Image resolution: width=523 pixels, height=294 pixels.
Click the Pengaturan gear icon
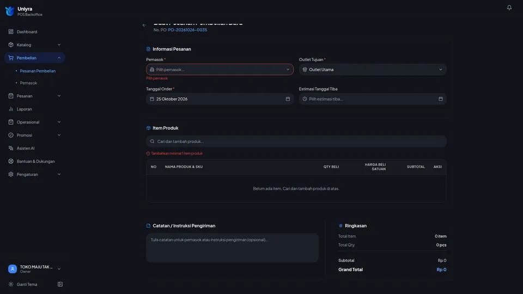tap(11, 174)
